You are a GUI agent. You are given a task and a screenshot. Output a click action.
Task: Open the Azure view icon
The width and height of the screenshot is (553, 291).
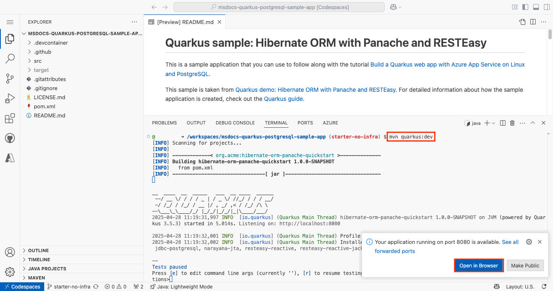point(10,158)
